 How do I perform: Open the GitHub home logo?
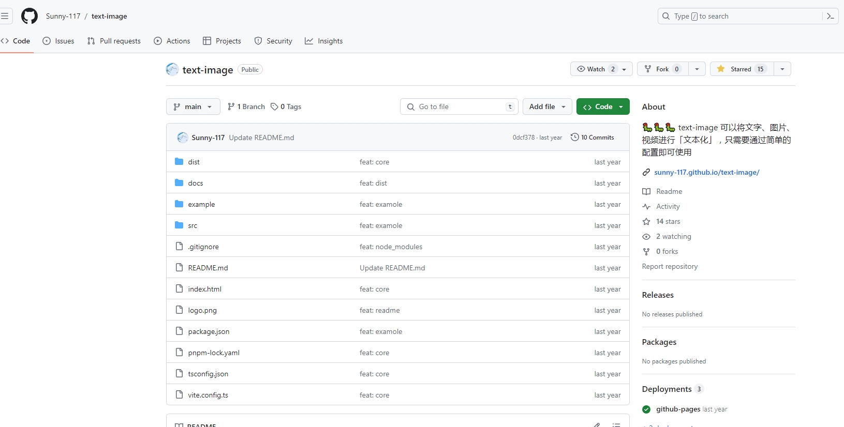click(29, 16)
